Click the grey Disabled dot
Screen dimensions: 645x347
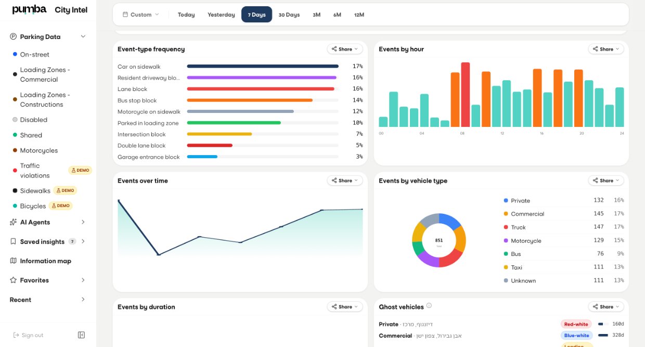click(x=15, y=120)
